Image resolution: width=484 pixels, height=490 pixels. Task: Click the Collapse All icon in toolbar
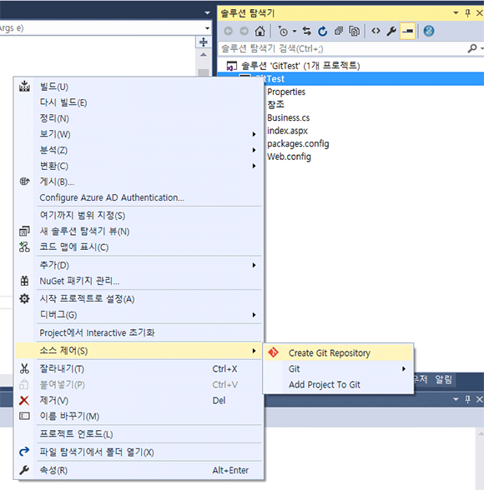pos(339,31)
